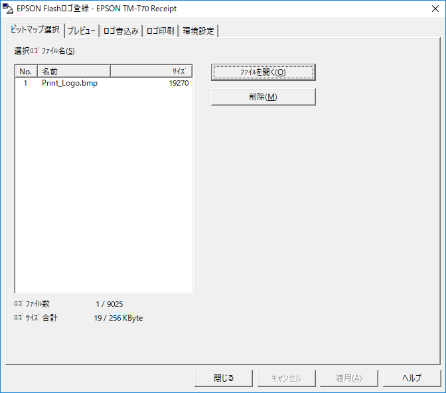Screen dimensions: 446x393
Task: Click the No. column header
Action: click(x=26, y=71)
